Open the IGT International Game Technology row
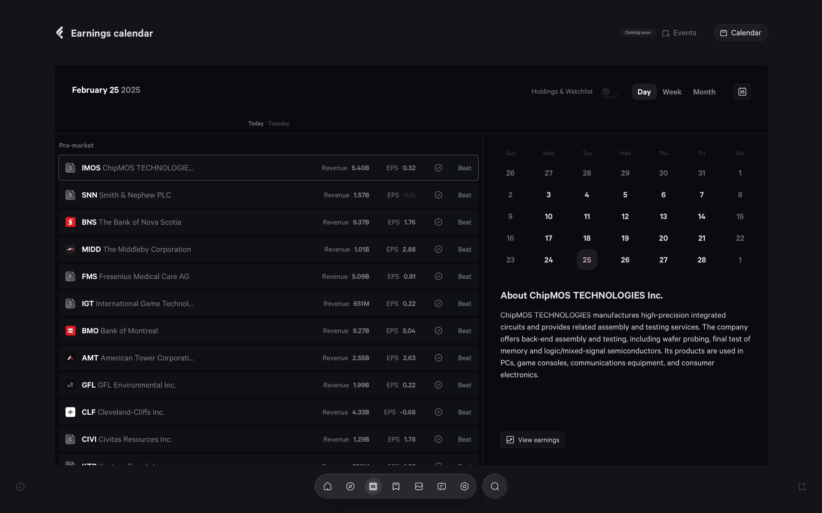The height and width of the screenshot is (513, 822). (x=268, y=304)
